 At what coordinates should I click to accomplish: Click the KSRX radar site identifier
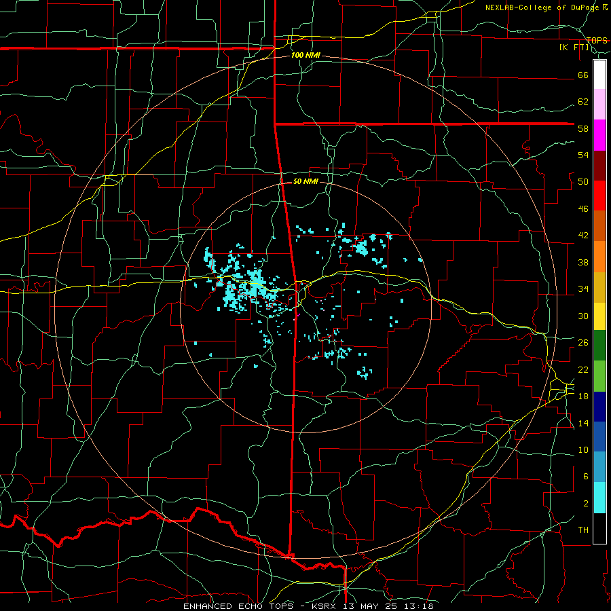pyautogui.click(x=325, y=606)
